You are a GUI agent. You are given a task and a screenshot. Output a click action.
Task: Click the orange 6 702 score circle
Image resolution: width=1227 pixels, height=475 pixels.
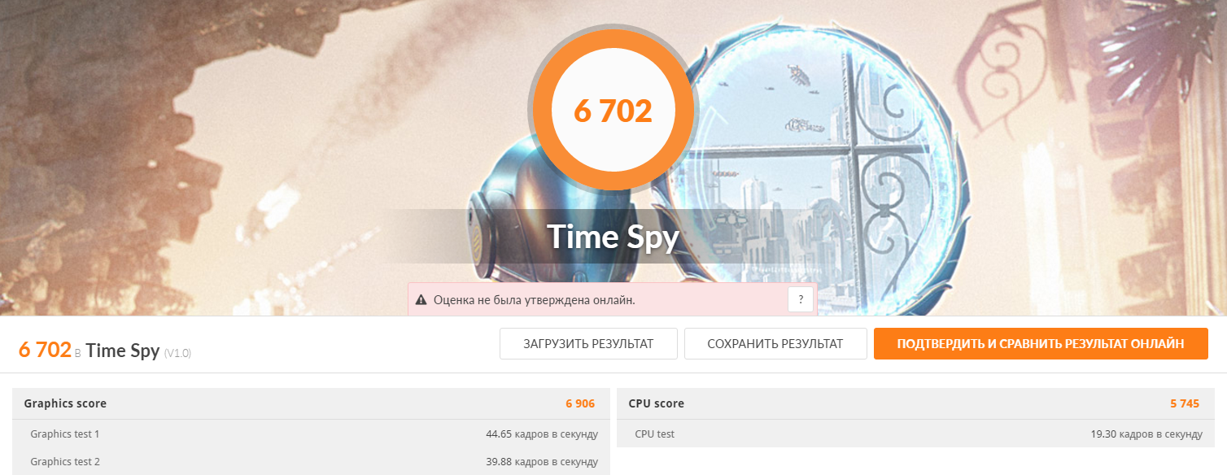click(613, 110)
